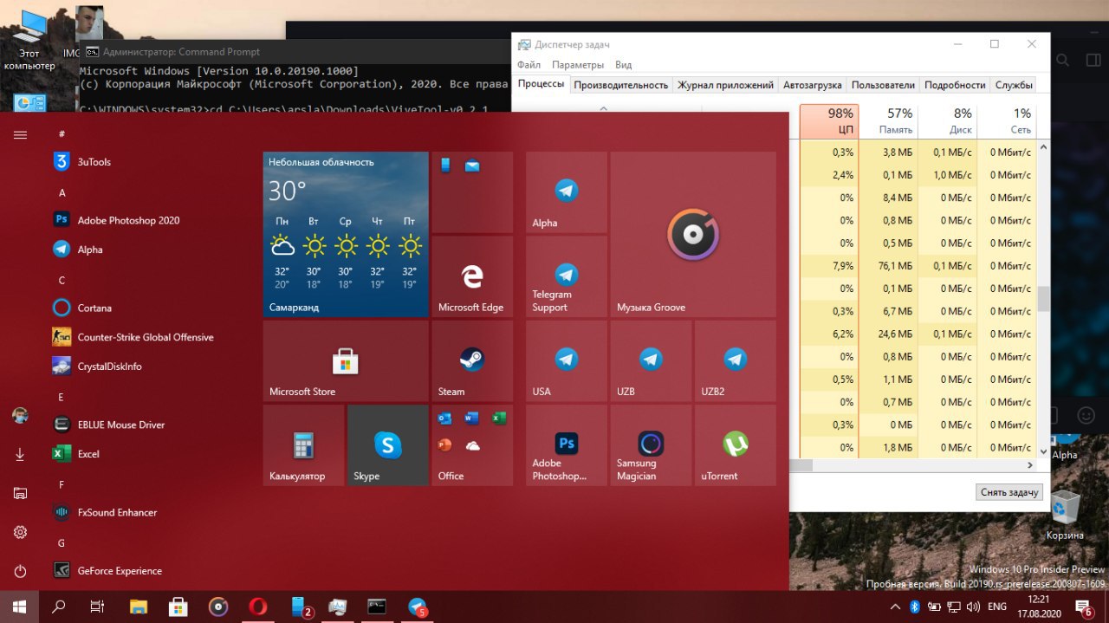Jump to letter A in app list
The height and width of the screenshot is (623, 1109).
62,192
